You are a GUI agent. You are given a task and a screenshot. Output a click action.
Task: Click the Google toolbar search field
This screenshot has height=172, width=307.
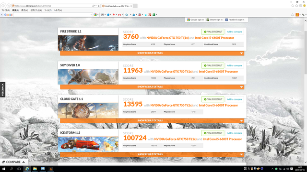click(x=51, y=15)
